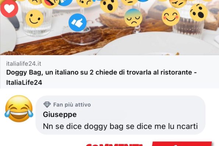Click the wow emoji at right edge
The image size is (219, 146).
tap(199, 13)
